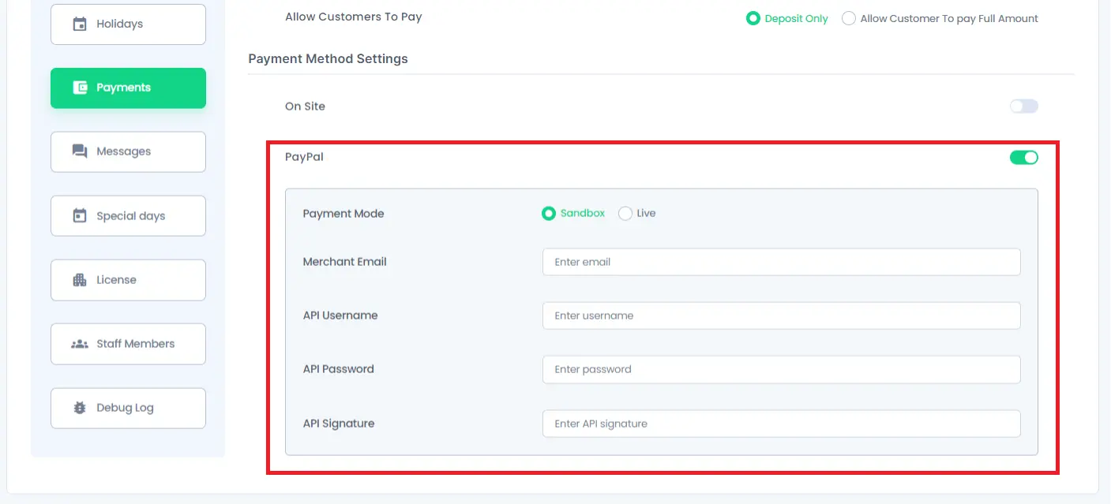Click the Holidays calendar icon
Screen dimensions: 1111x504
[x=80, y=24]
